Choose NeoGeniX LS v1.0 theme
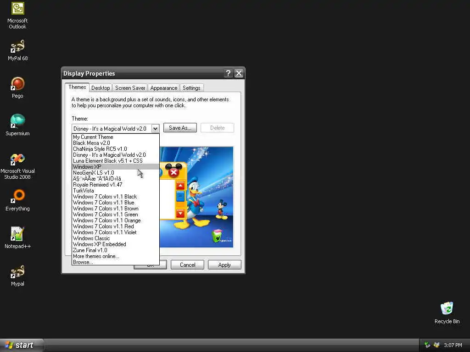Image resolution: width=470 pixels, height=352 pixels. 115,173
